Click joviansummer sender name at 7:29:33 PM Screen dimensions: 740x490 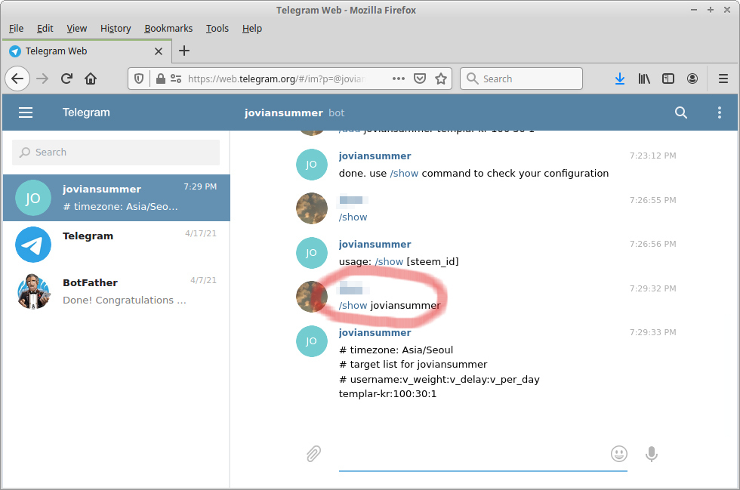click(x=375, y=332)
